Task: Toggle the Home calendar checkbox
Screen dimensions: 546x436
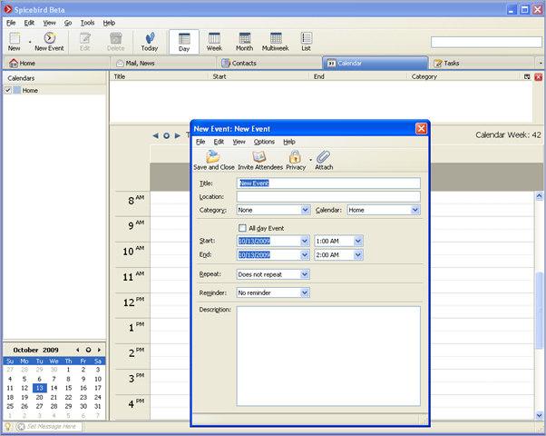Action: 8,91
